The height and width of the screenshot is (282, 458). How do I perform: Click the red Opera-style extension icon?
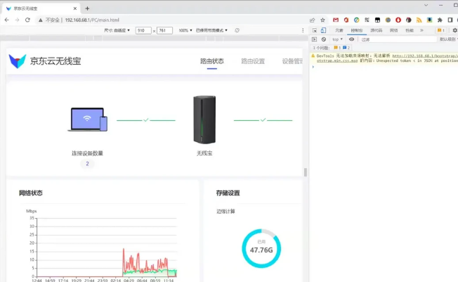[398, 20]
